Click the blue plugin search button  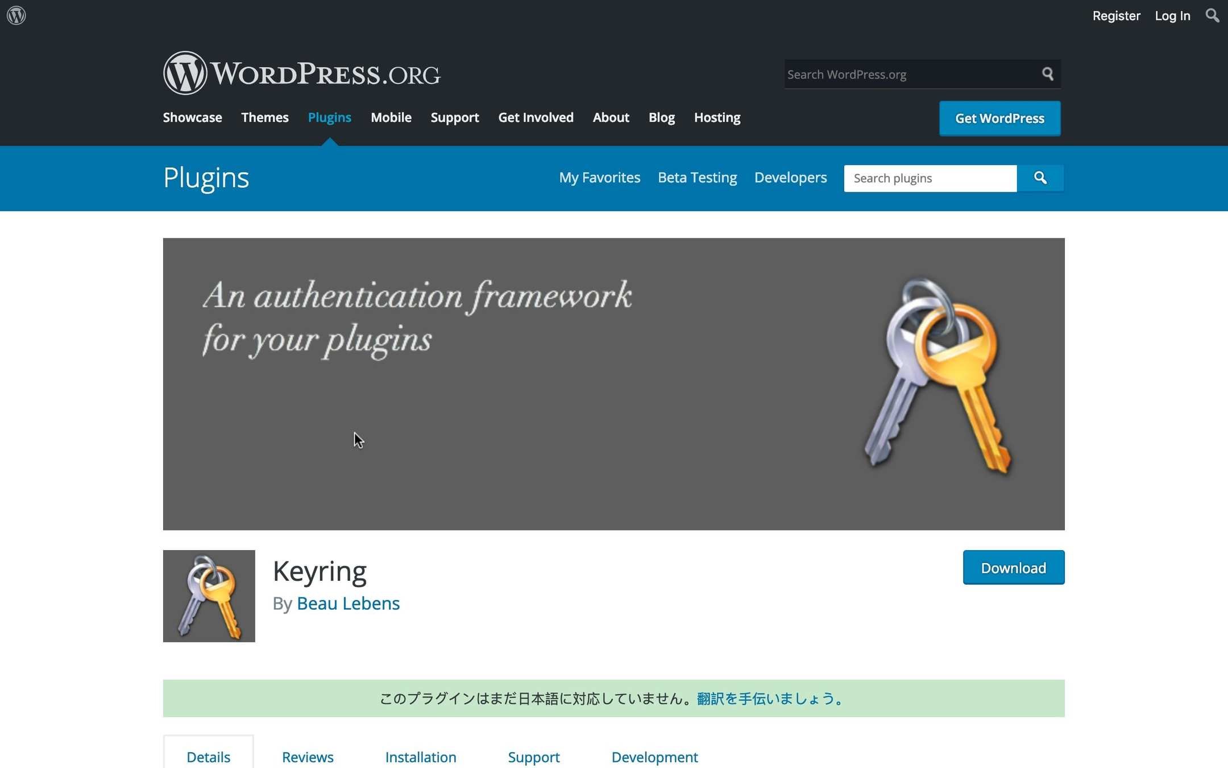coord(1040,178)
